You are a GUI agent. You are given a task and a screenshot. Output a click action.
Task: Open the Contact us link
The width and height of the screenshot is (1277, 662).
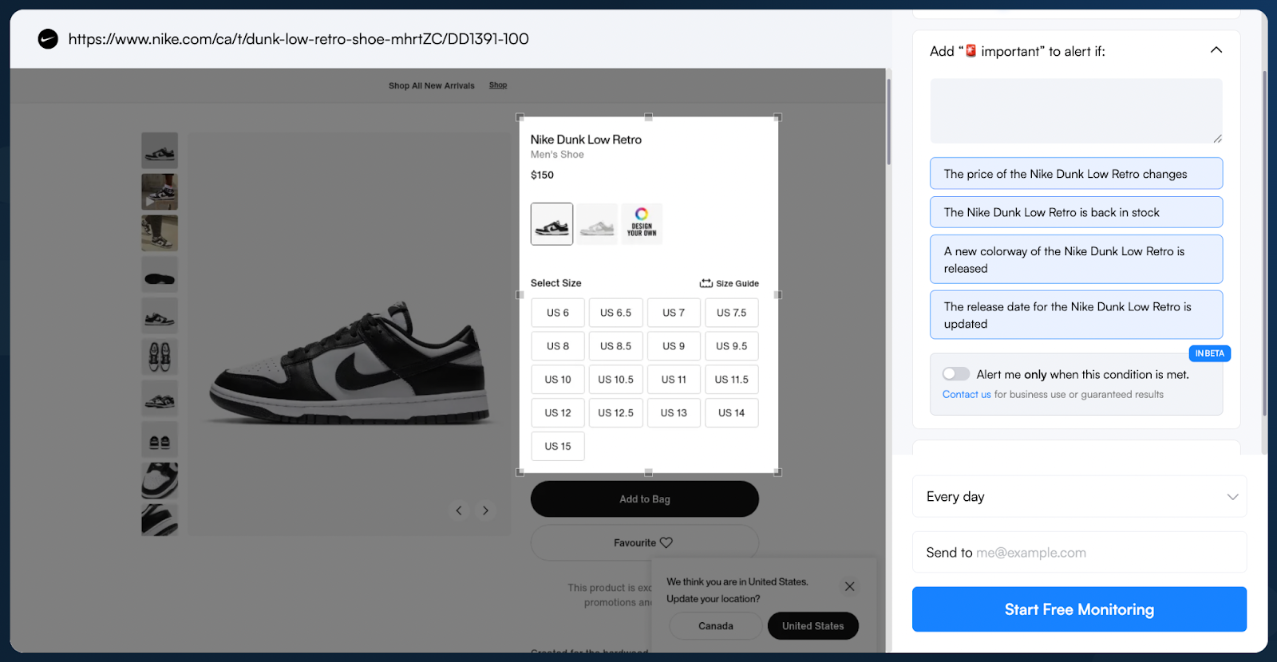coord(967,395)
